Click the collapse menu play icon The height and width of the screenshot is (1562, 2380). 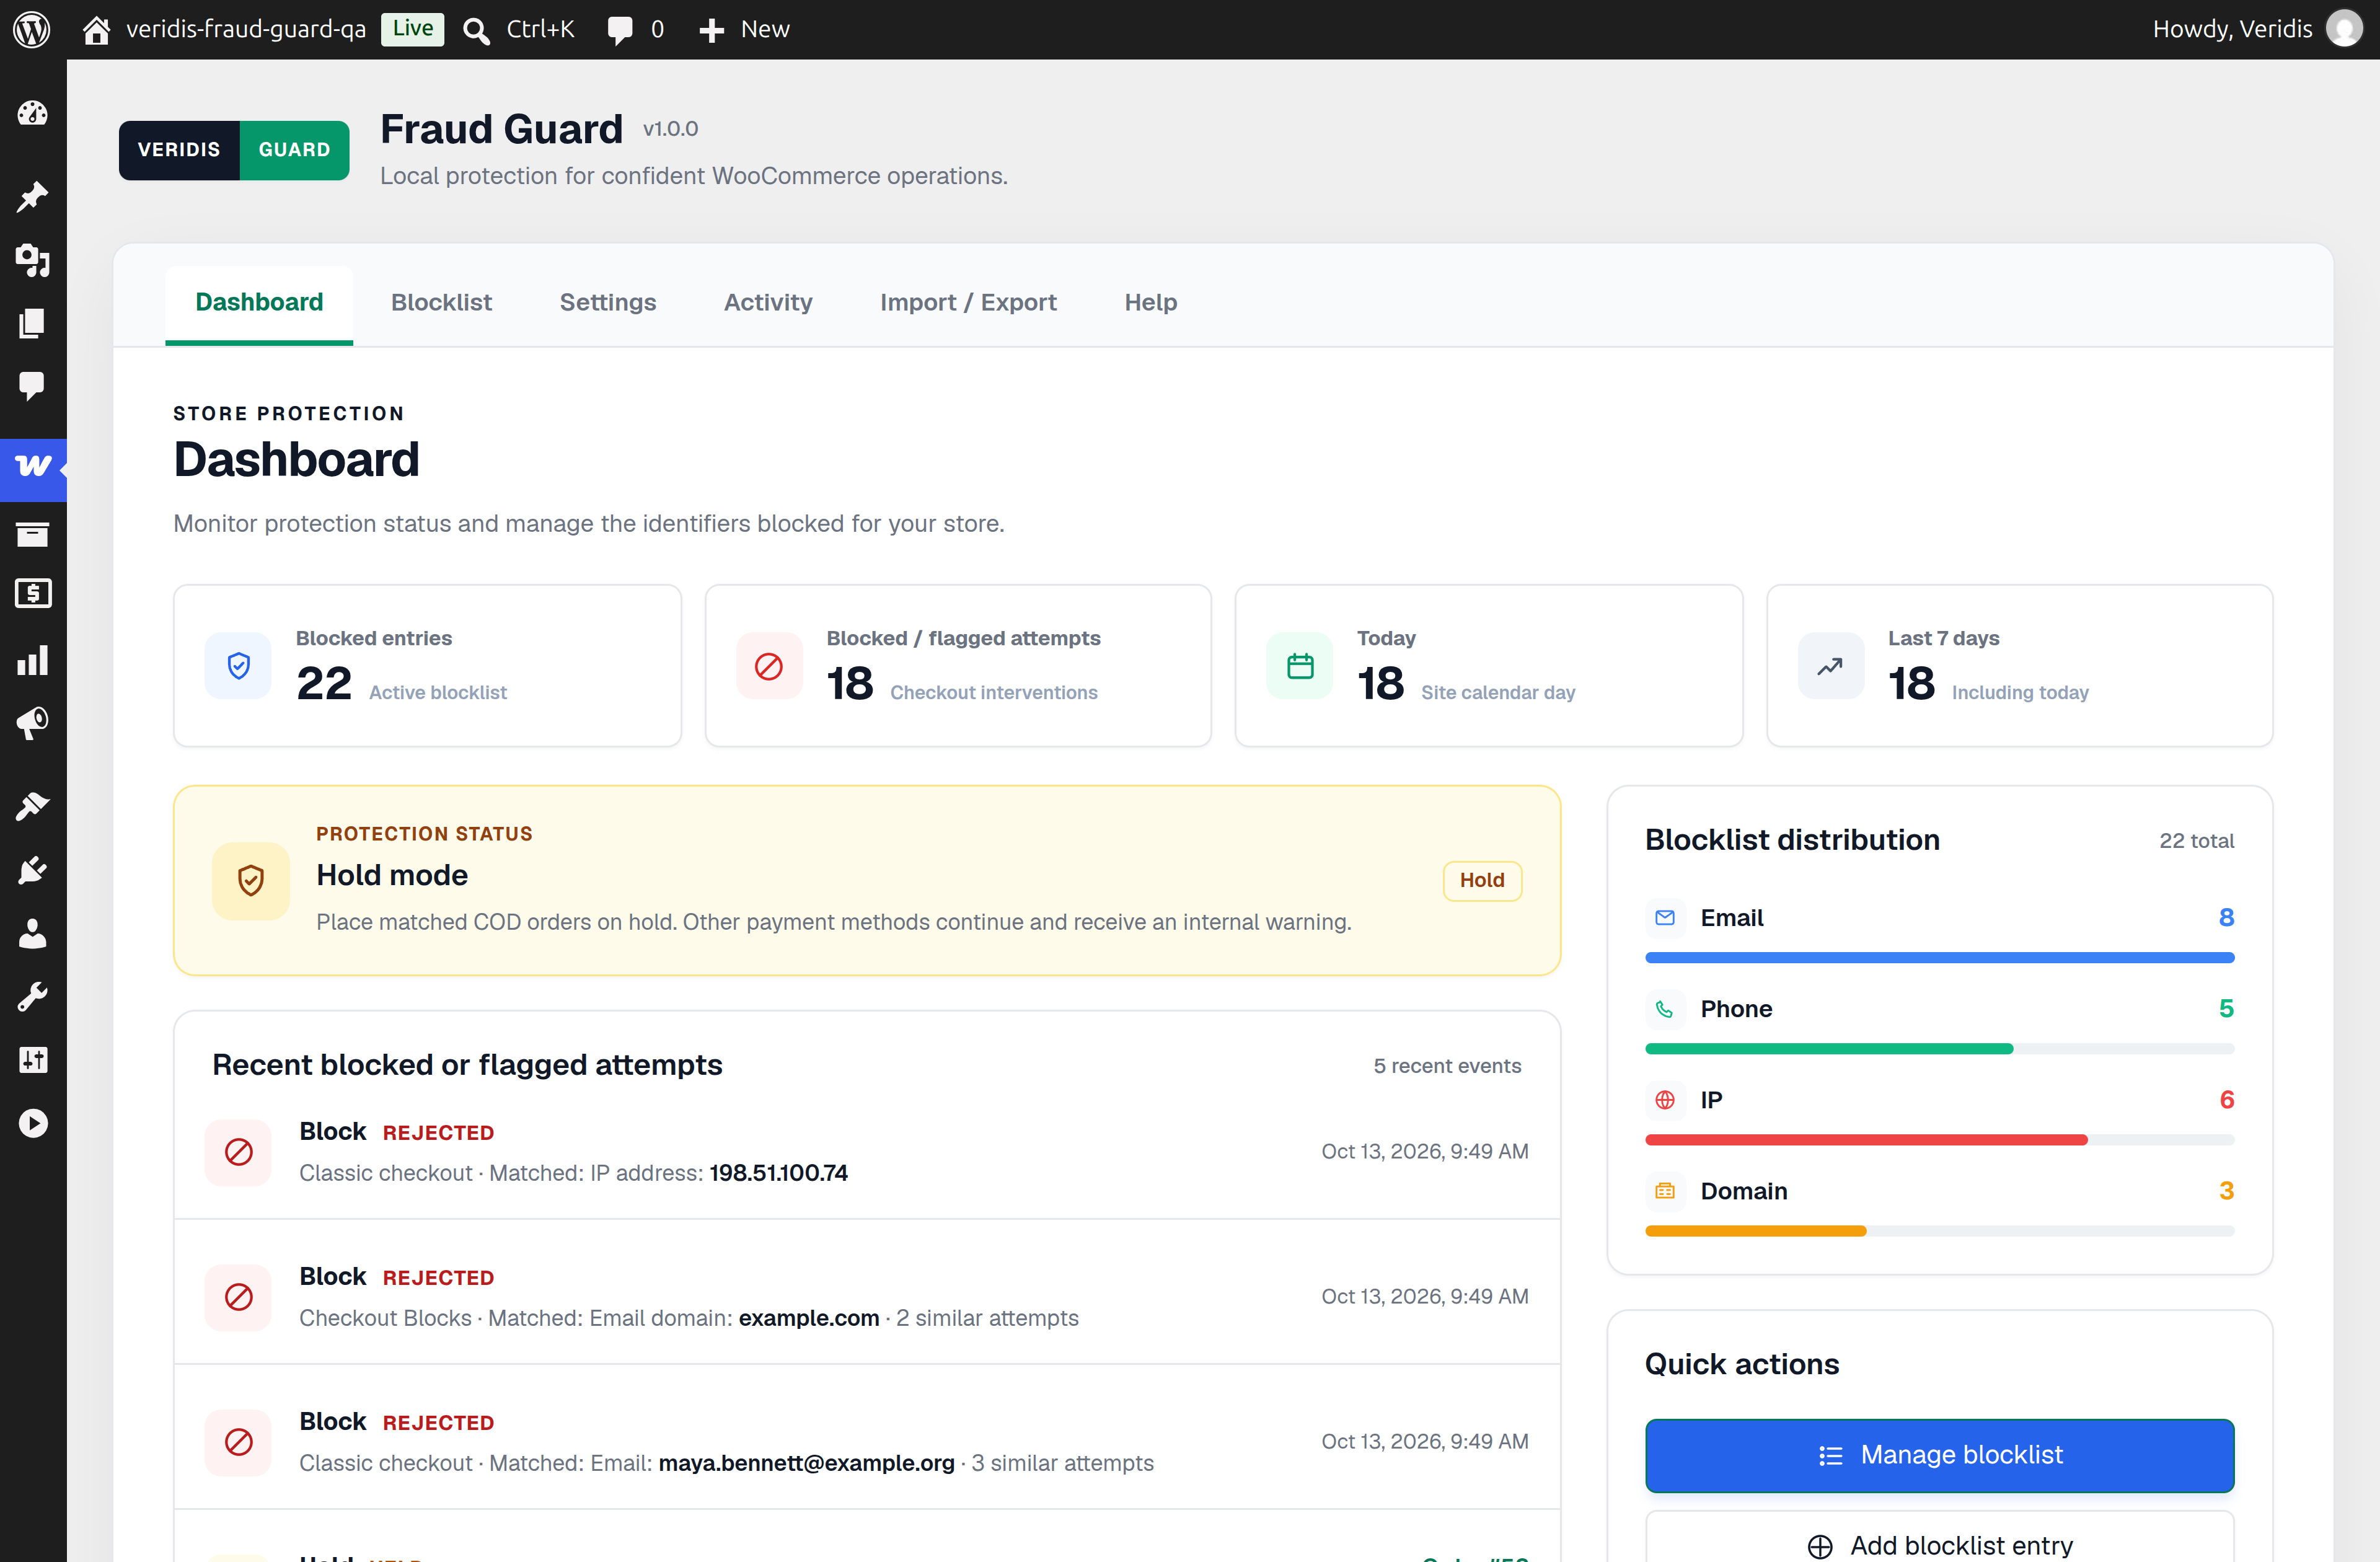tap(32, 1123)
